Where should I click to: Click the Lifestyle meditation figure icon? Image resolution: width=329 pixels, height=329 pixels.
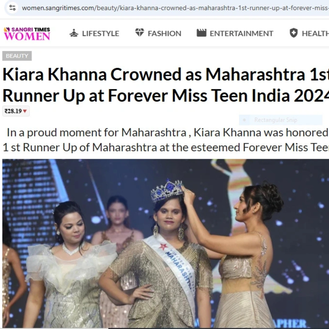pyautogui.click(x=74, y=33)
